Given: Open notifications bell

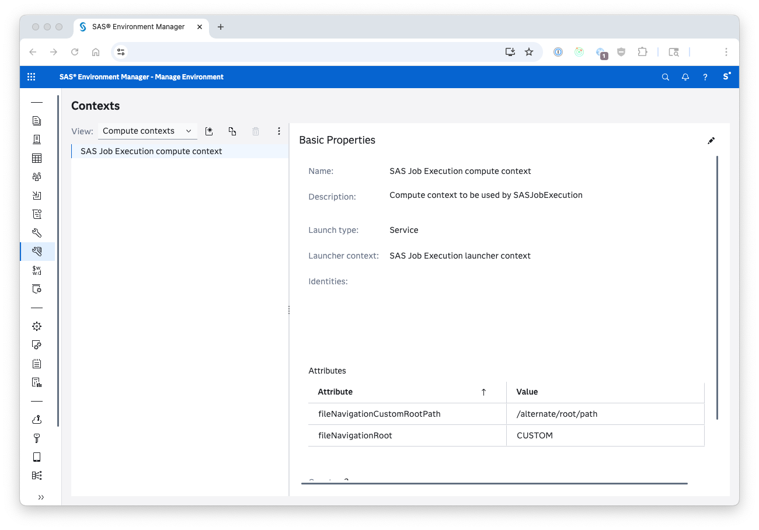Looking at the screenshot, I should coord(685,77).
